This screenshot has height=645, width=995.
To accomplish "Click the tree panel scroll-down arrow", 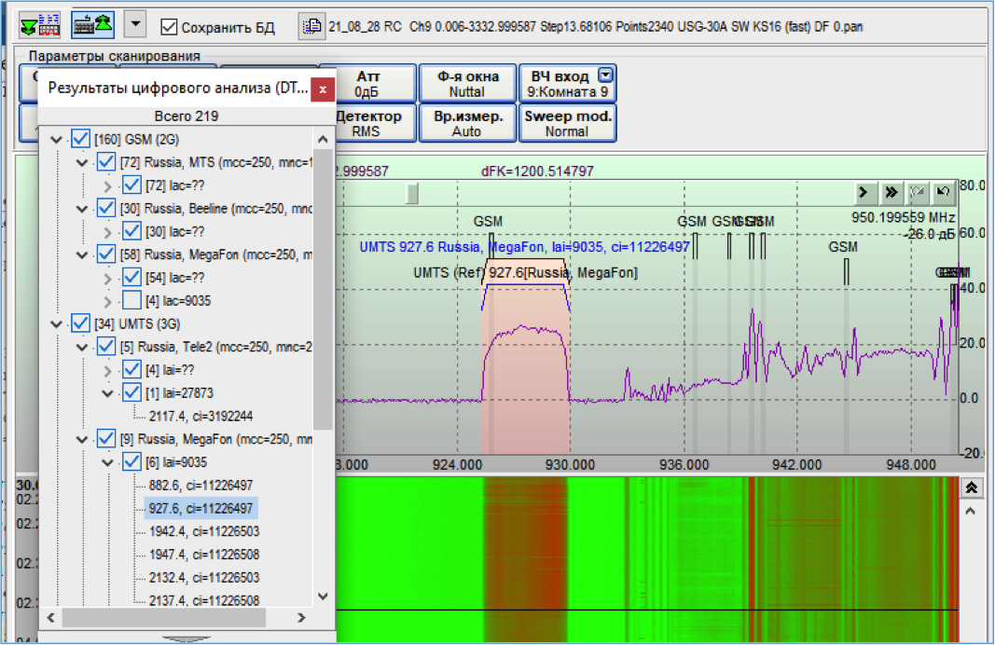I will point(323,597).
